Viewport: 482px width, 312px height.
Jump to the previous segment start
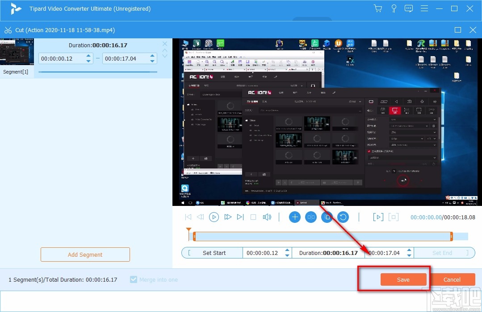pos(188,217)
